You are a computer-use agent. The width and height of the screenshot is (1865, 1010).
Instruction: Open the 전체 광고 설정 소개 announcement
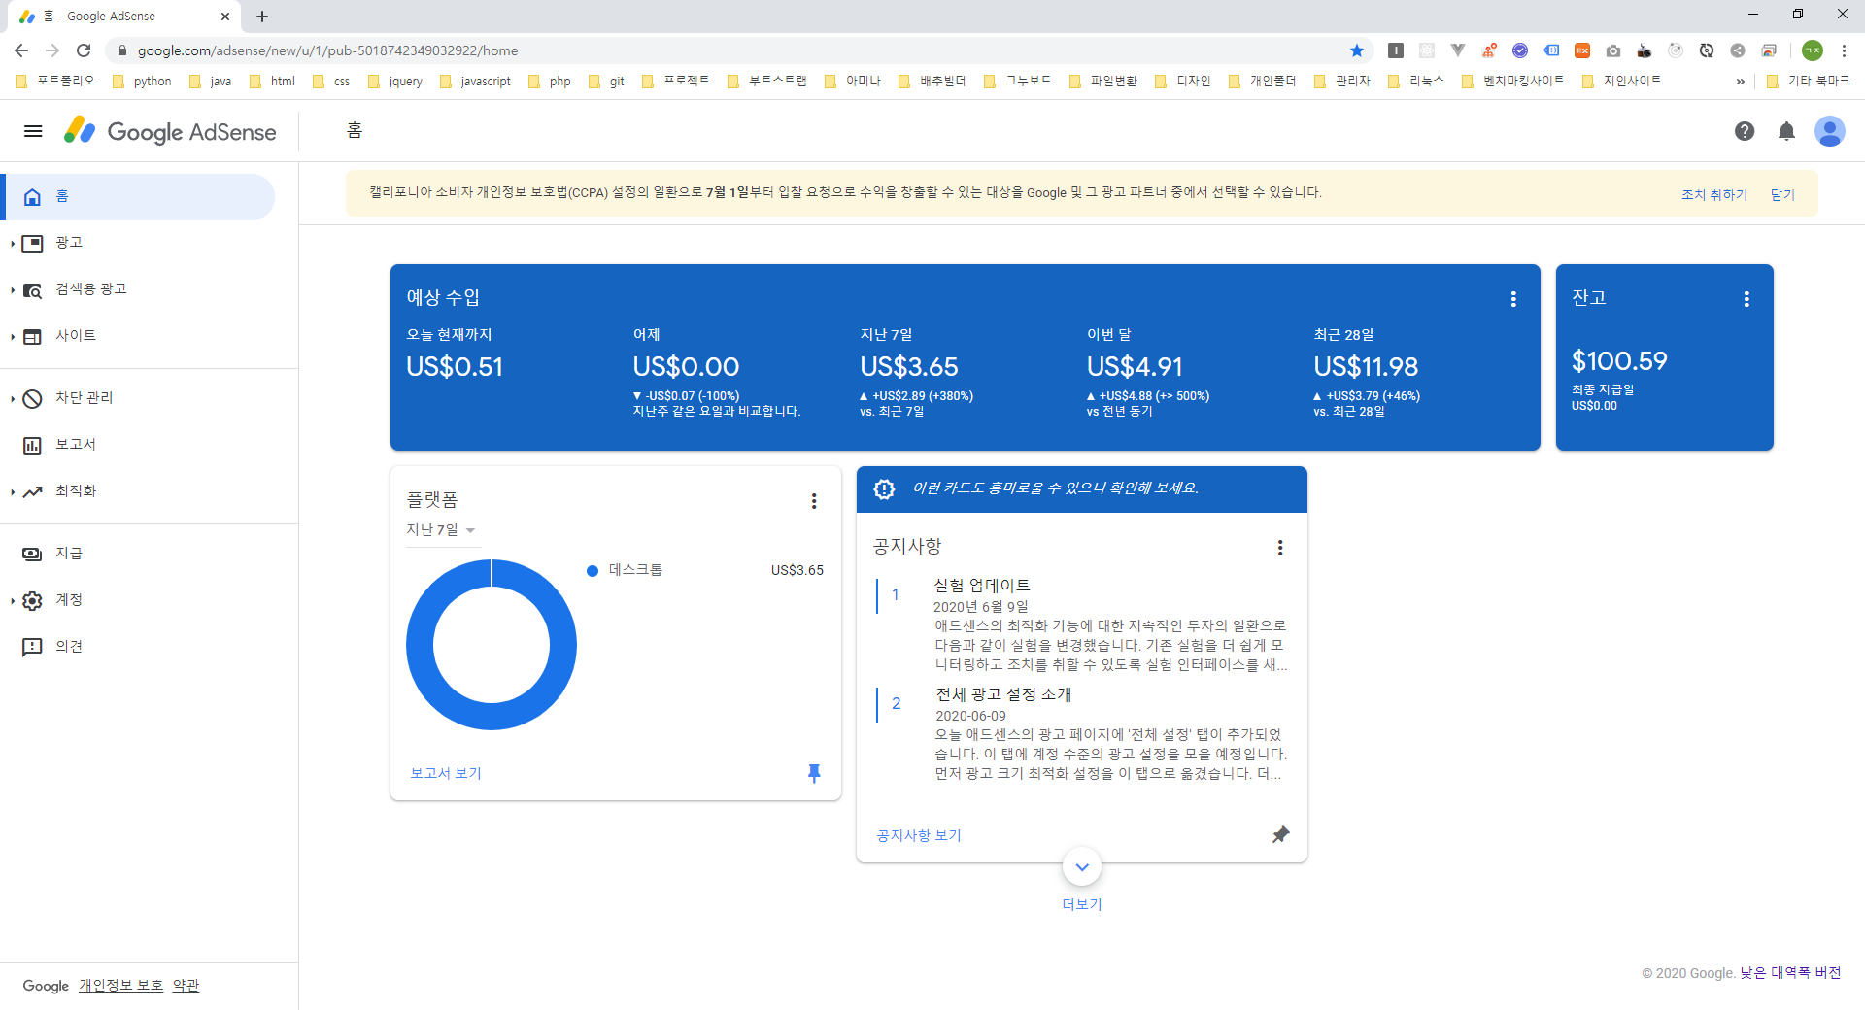(1003, 694)
